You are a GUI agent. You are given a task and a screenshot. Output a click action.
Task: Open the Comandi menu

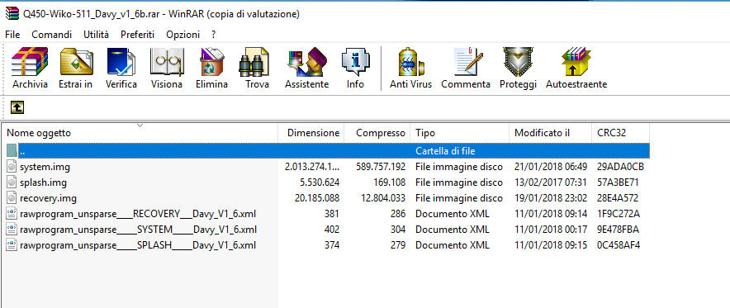point(52,35)
